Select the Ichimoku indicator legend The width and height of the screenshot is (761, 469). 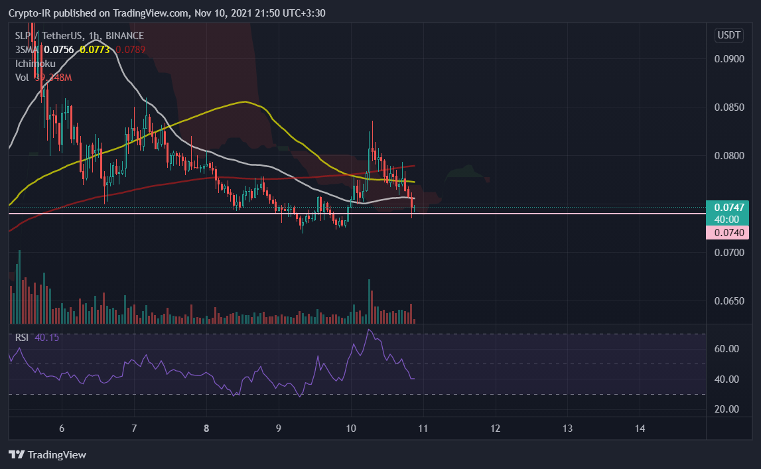pos(35,64)
